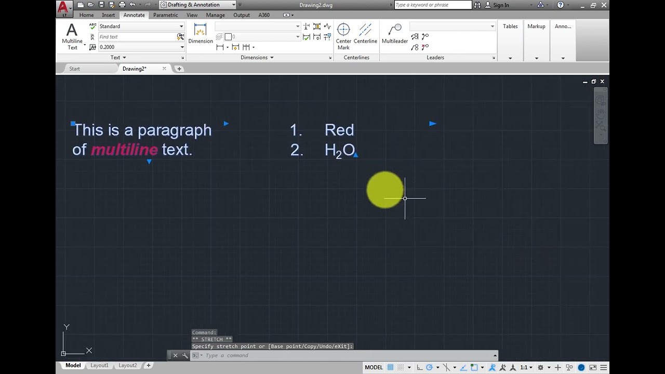Add a new drawing tab
Screen dimensions: 665x374
click(179, 69)
